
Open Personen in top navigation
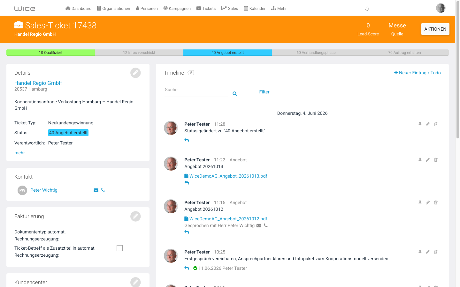(x=147, y=9)
